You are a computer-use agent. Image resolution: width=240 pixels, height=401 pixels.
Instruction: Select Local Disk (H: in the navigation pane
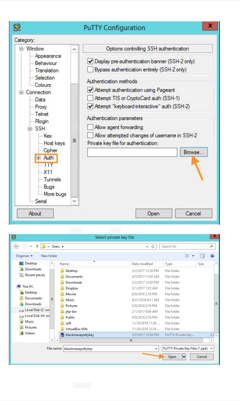coord(34,316)
